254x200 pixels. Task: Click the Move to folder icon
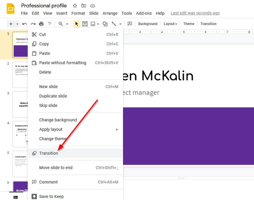click(83, 6)
